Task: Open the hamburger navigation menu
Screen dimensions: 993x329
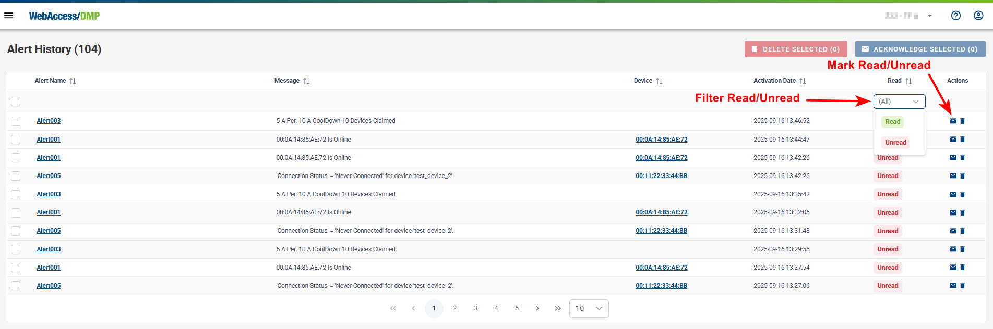Action: tap(9, 16)
